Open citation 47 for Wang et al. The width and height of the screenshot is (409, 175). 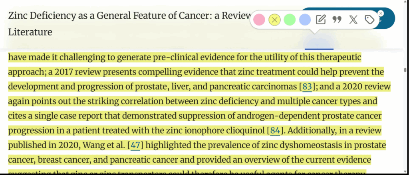pyautogui.click(x=135, y=145)
